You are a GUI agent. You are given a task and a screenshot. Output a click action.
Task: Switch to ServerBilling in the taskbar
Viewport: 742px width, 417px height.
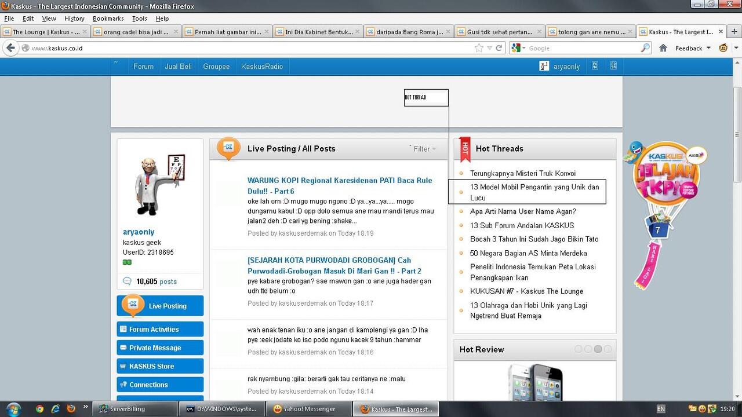click(135, 409)
